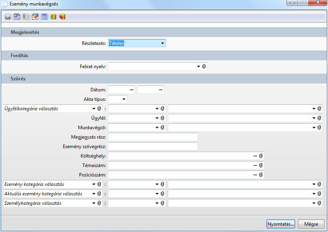This screenshot has width=328, height=232.
Task: Open the first Dátum field's ellipsis picker
Action: [132, 90]
